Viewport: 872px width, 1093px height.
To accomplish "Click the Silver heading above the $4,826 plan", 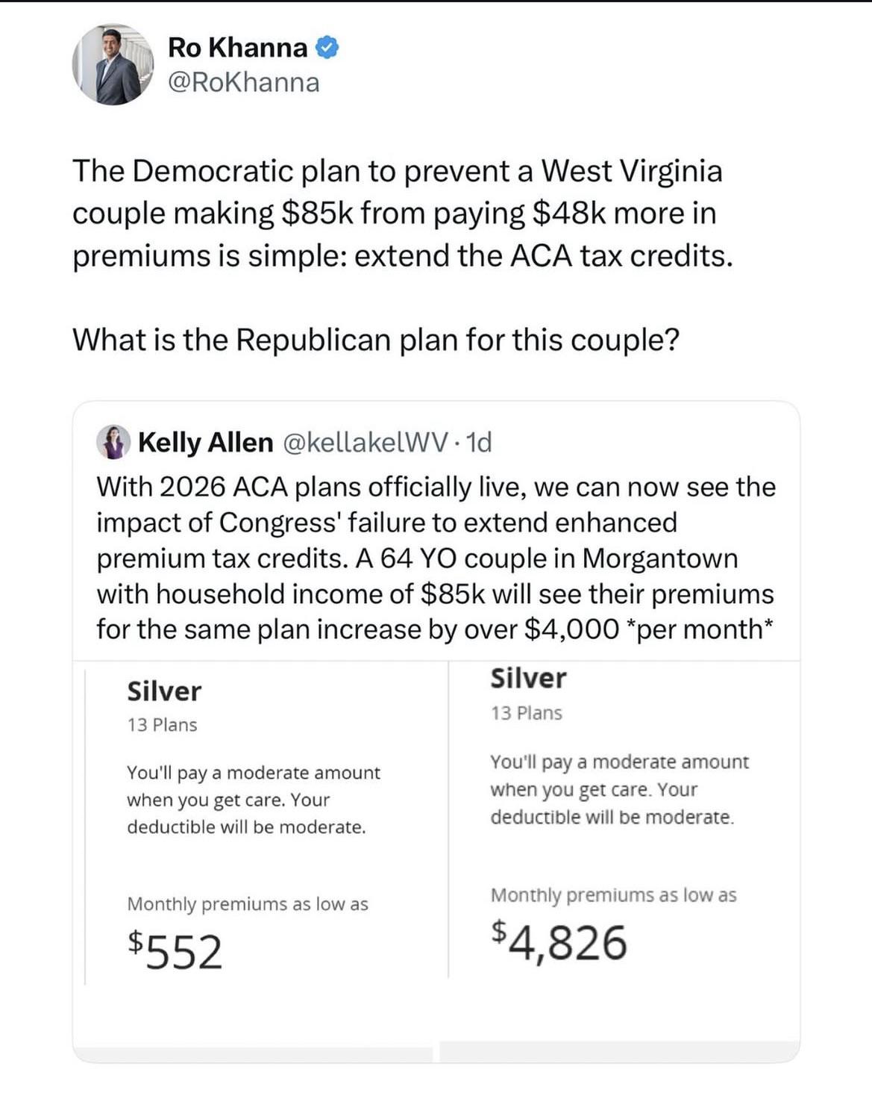I will (528, 679).
